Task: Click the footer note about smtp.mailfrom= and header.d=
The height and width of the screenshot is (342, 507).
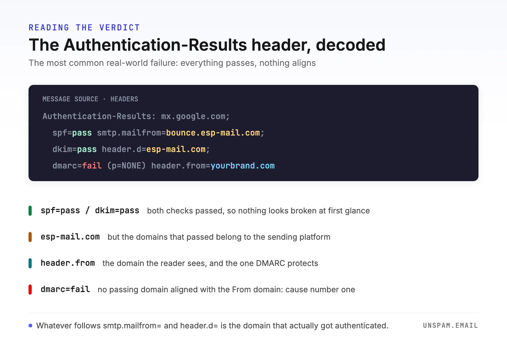Action: tap(212, 326)
